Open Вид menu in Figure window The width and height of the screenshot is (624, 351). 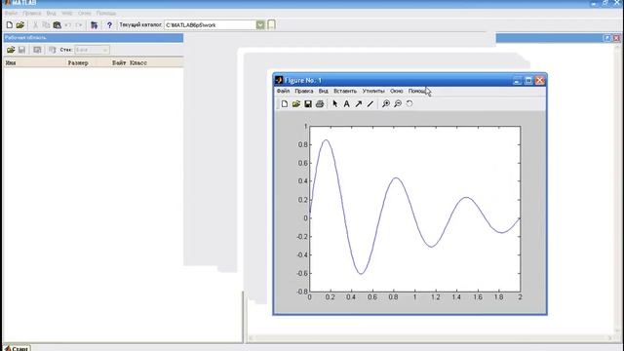tap(323, 91)
